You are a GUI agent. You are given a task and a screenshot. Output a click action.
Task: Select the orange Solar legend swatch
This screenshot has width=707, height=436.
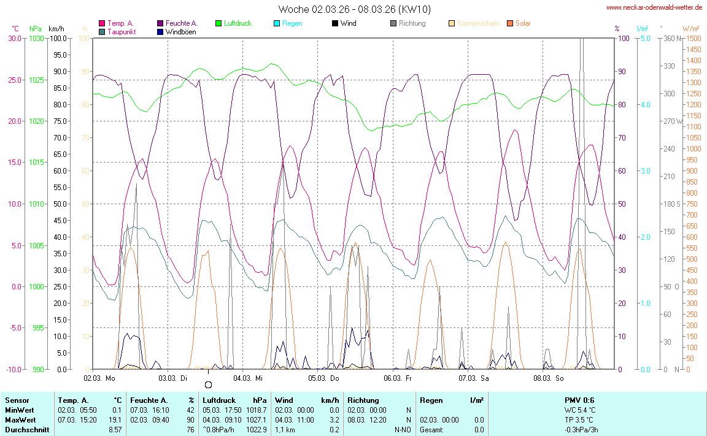coord(510,24)
